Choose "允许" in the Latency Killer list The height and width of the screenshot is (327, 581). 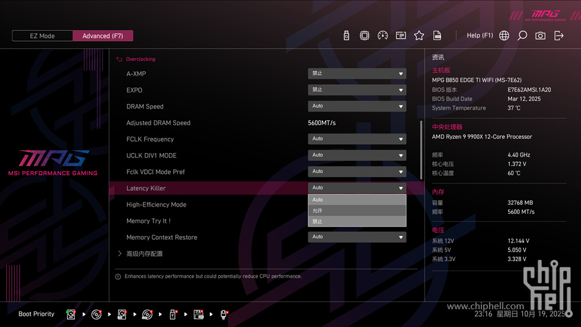click(x=357, y=211)
